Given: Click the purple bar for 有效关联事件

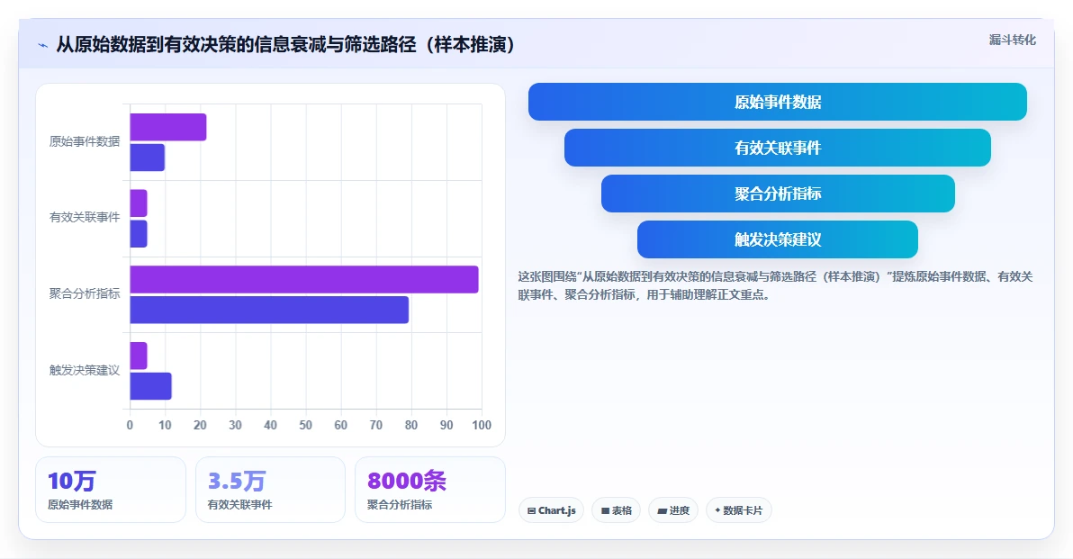Looking at the screenshot, I should [x=139, y=203].
